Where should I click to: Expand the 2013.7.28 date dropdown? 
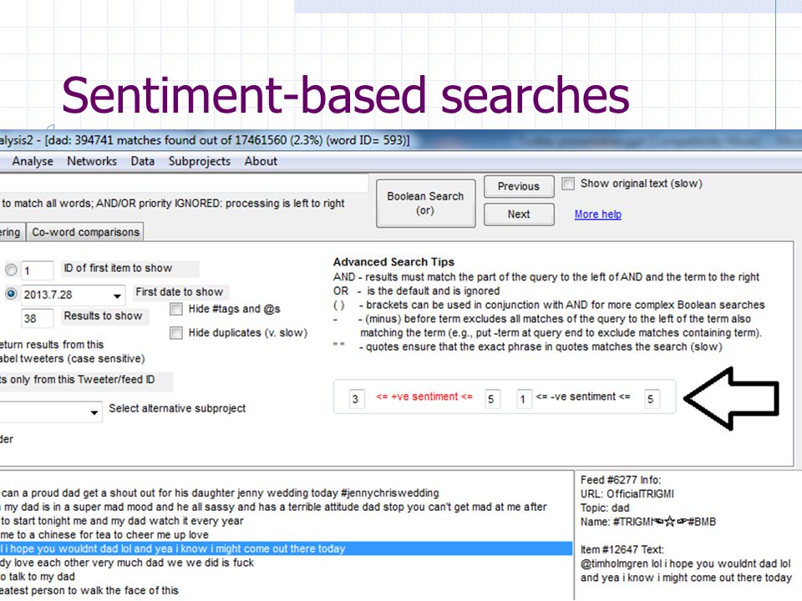pos(117,295)
